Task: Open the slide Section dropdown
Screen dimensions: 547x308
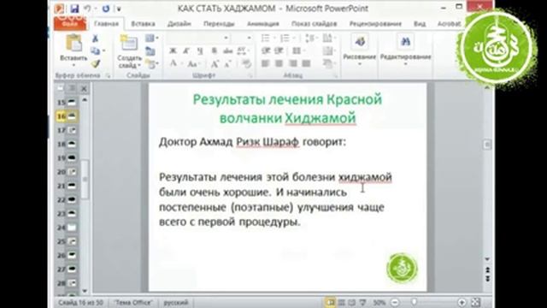Action: (x=152, y=64)
